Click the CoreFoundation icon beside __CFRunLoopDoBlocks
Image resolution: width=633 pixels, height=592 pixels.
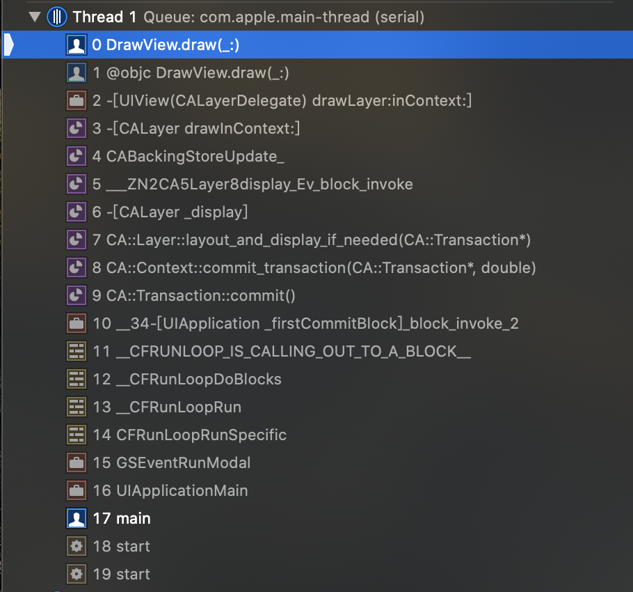pos(77,380)
